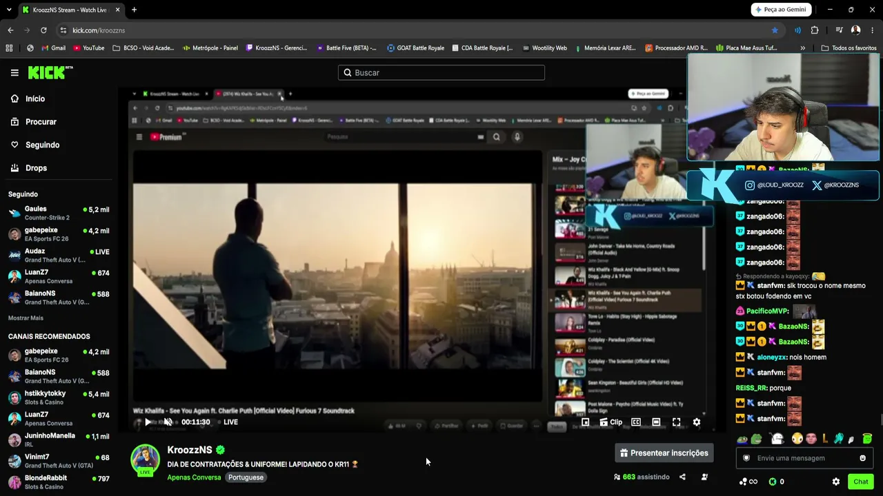Click Peça ao Gemini button

[780, 10]
